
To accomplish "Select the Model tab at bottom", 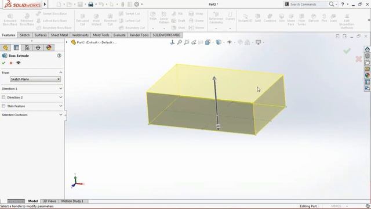I will [33, 201].
